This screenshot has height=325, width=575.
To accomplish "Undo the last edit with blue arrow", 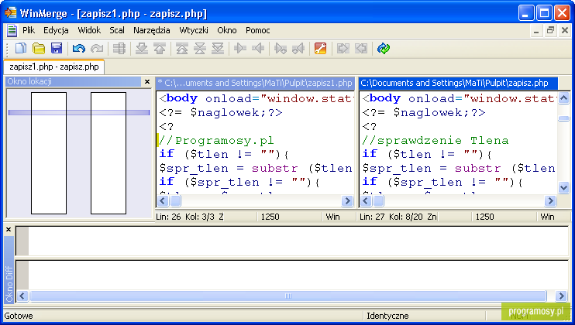I will click(x=79, y=48).
